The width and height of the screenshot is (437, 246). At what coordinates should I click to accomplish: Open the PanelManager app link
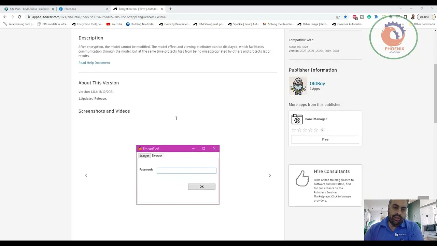(316, 119)
